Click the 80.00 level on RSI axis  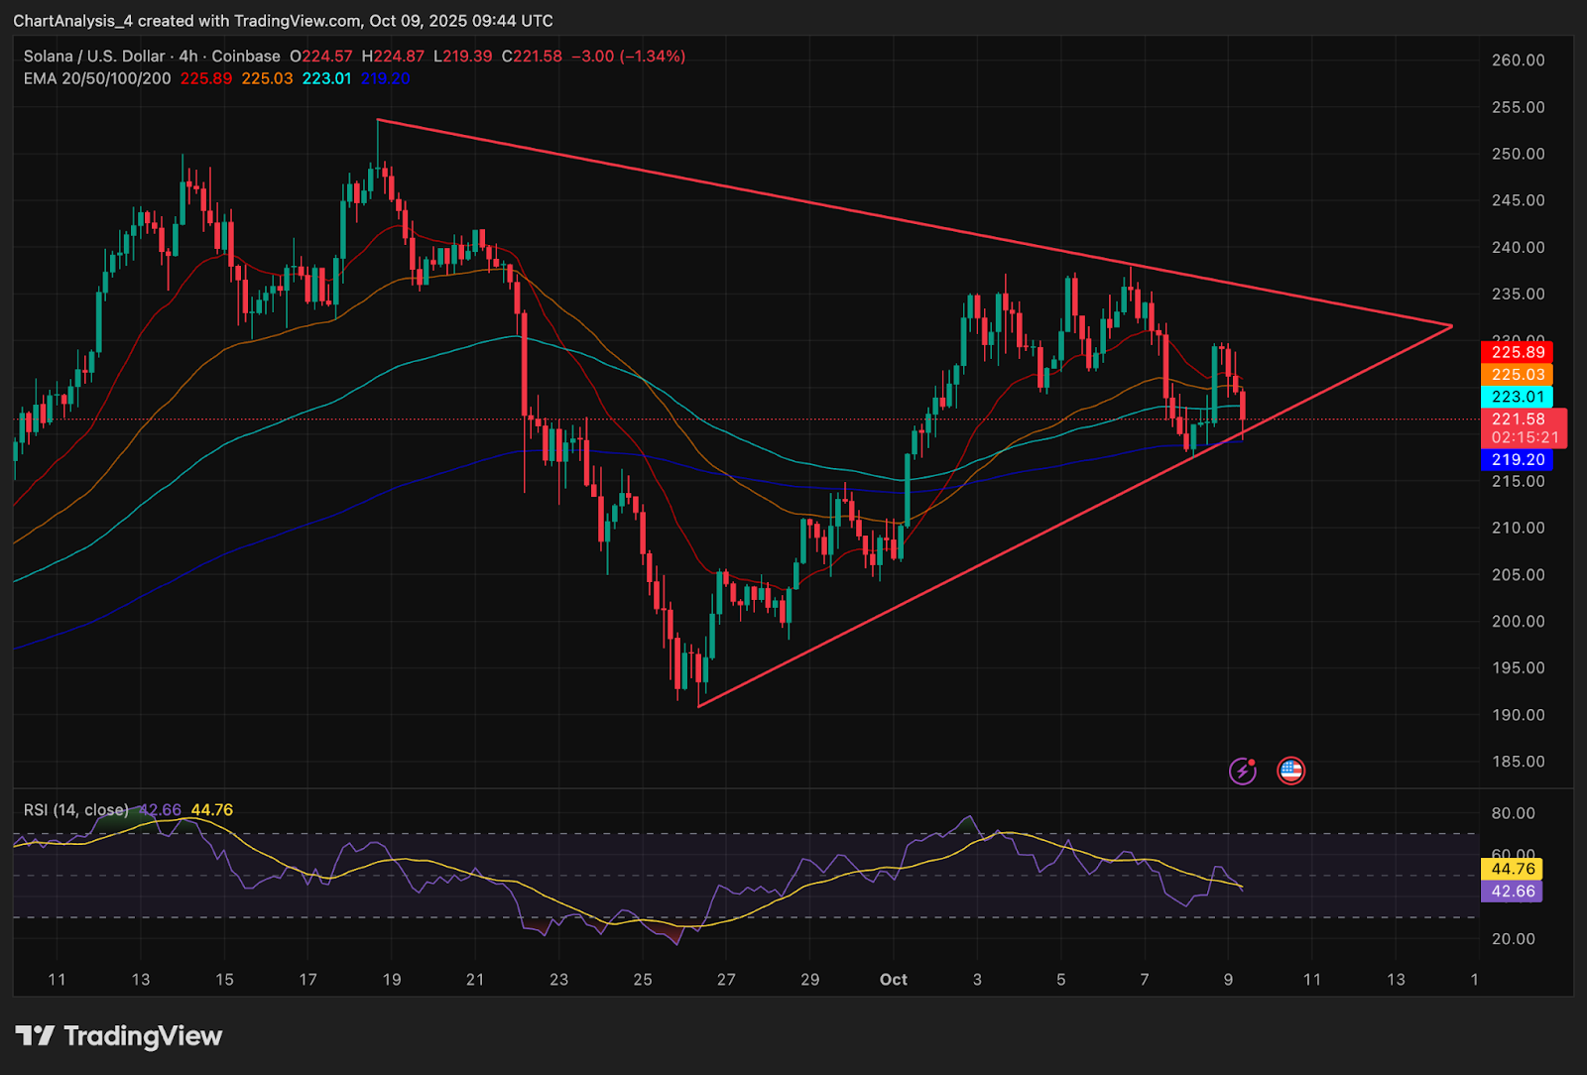coord(1513,813)
